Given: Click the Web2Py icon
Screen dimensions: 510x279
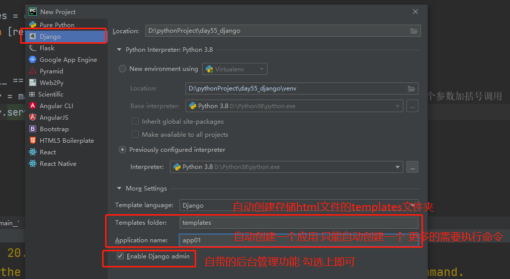Looking at the screenshot, I should 33,82.
